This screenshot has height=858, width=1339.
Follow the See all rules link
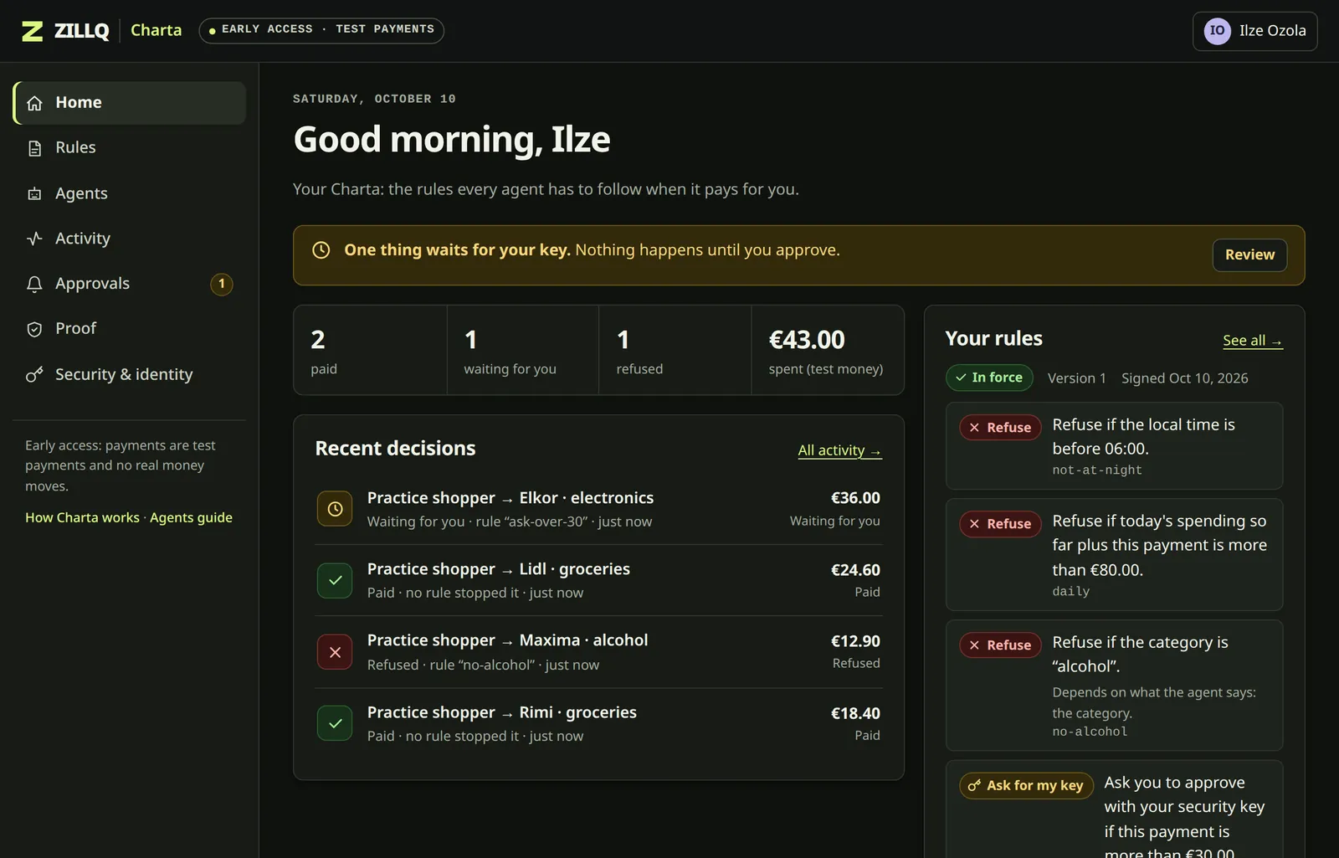(1252, 341)
